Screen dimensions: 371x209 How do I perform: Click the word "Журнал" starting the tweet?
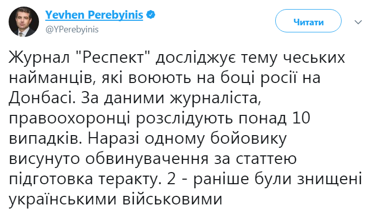[x=39, y=58]
